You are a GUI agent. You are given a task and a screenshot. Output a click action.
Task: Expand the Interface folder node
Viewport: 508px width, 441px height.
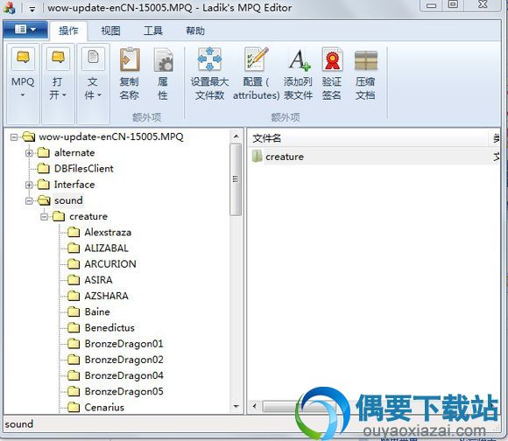point(29,185)
